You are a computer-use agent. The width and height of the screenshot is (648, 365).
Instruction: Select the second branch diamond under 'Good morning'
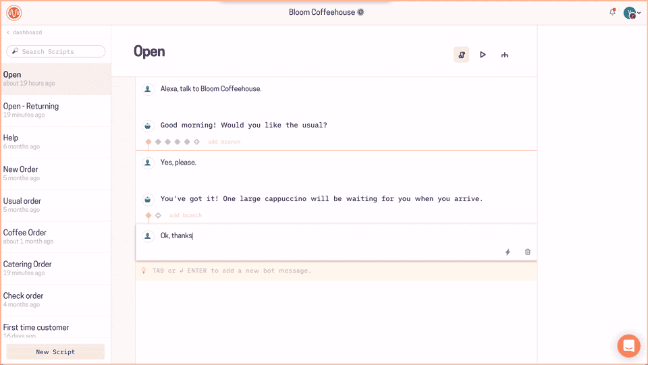click(x=158, y=142)
